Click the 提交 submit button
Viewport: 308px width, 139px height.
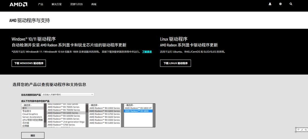[33, 135]
